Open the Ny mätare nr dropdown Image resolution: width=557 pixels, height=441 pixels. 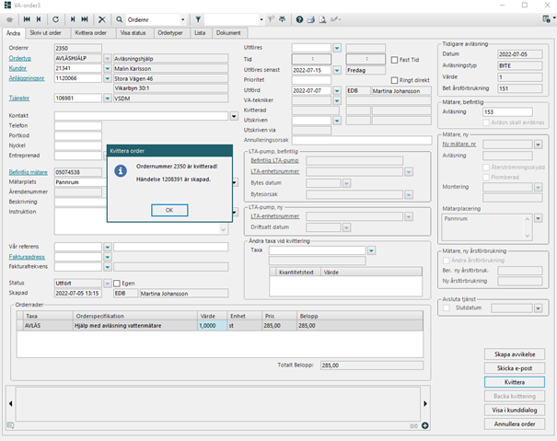539,145
